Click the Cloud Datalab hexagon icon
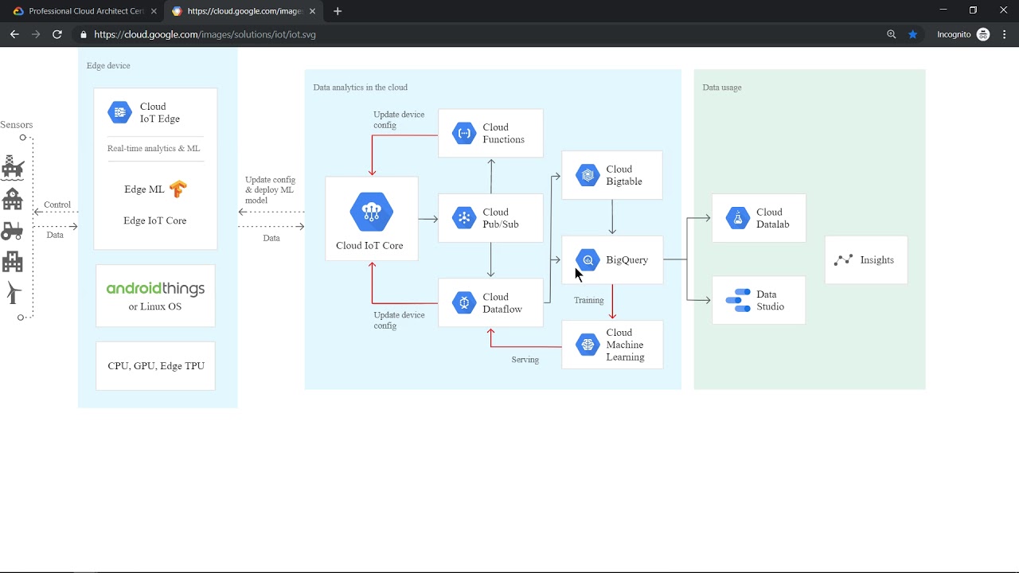This screenshot has width=1019, height=573. pos(738,218)
